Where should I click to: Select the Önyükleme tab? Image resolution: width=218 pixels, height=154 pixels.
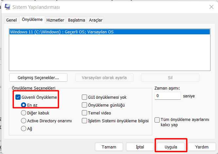(x=32, y=20)
